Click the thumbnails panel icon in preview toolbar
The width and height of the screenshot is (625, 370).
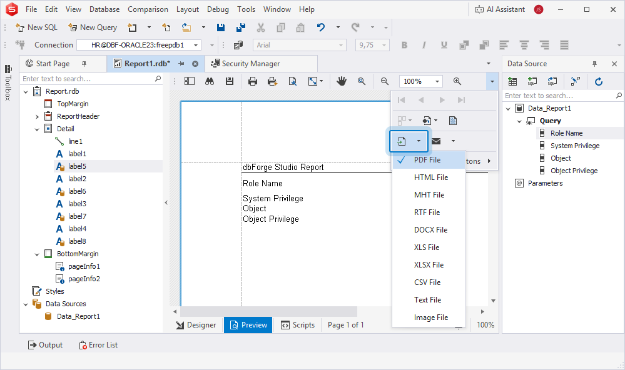[190, 81]
